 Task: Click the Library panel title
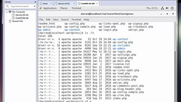tap(8, 2)
